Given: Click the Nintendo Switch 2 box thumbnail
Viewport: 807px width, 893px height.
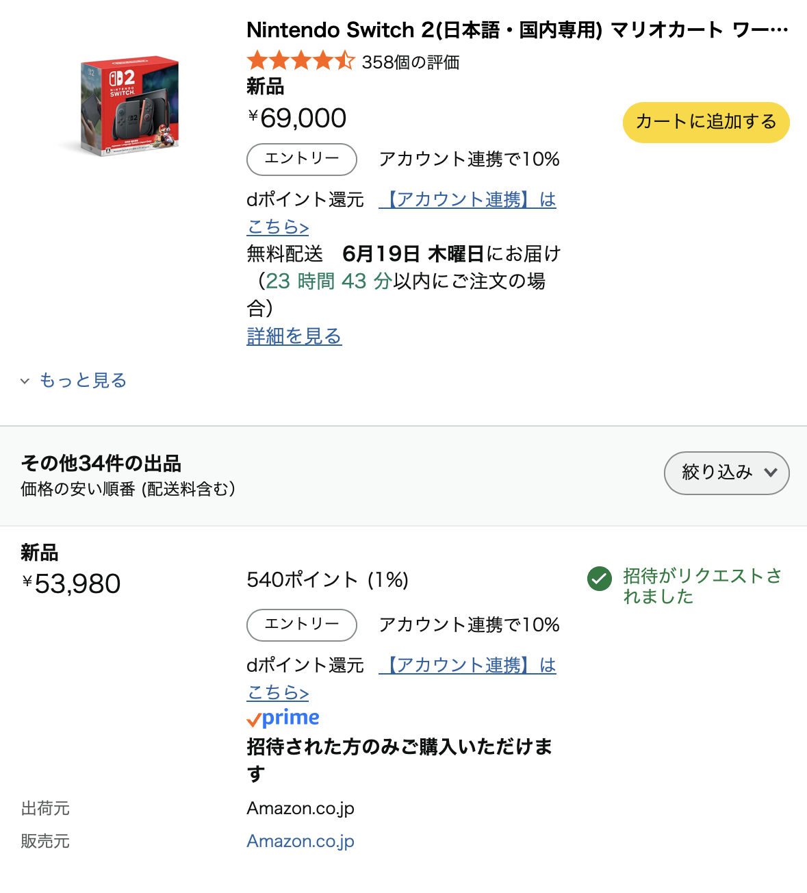Looking at the screenshot, I should [x=129, y=106].
